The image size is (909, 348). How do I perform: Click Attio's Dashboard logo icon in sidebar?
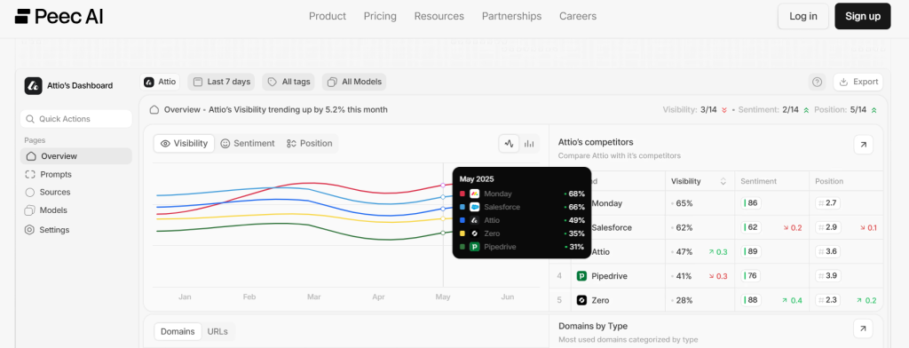(x=33, y=86)
